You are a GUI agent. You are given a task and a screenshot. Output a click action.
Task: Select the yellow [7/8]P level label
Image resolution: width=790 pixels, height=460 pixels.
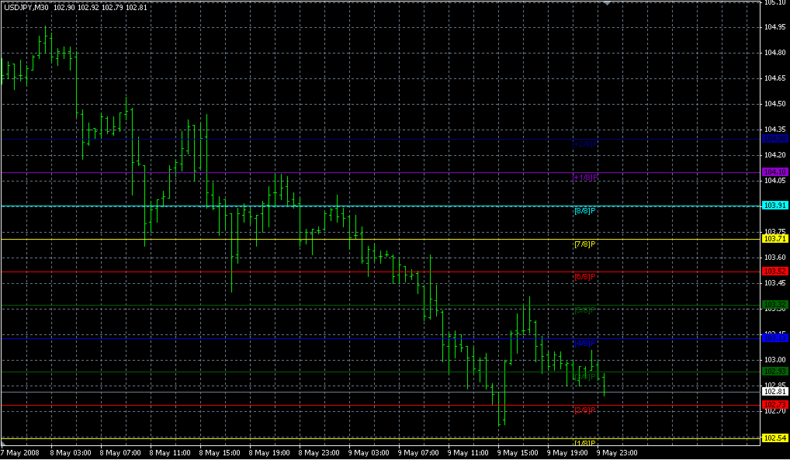coord(585,244)
